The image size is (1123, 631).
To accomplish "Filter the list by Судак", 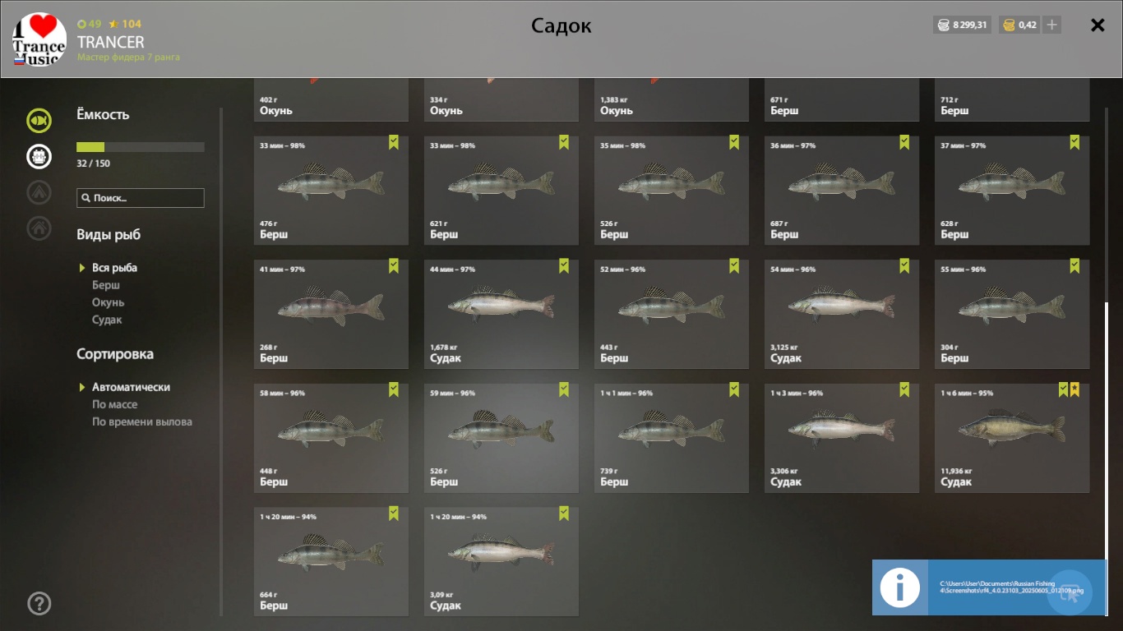I will click(107, 320).
